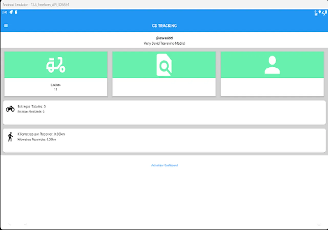Open the scooter delivery Listines card icon
Screen dimensions: 328x230
coord(56,65)
